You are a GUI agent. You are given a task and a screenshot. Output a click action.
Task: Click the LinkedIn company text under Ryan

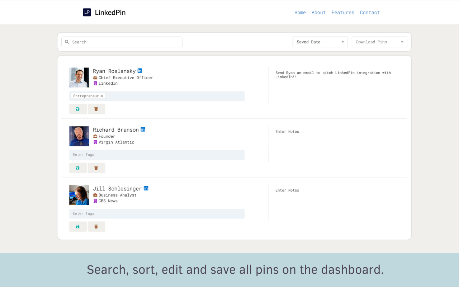click(x=108, y=84)
